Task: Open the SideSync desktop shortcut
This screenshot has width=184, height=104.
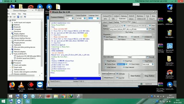Action: (49, 89)
